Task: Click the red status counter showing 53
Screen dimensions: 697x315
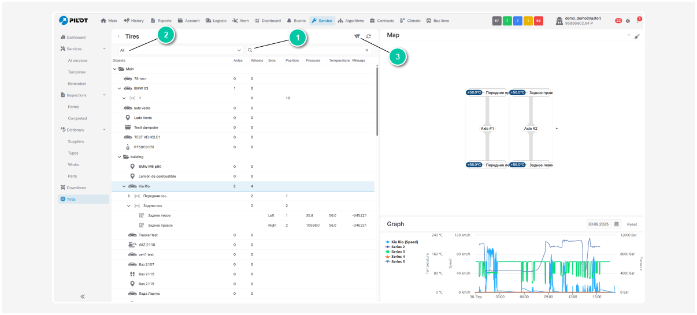Action: [538, 21]
